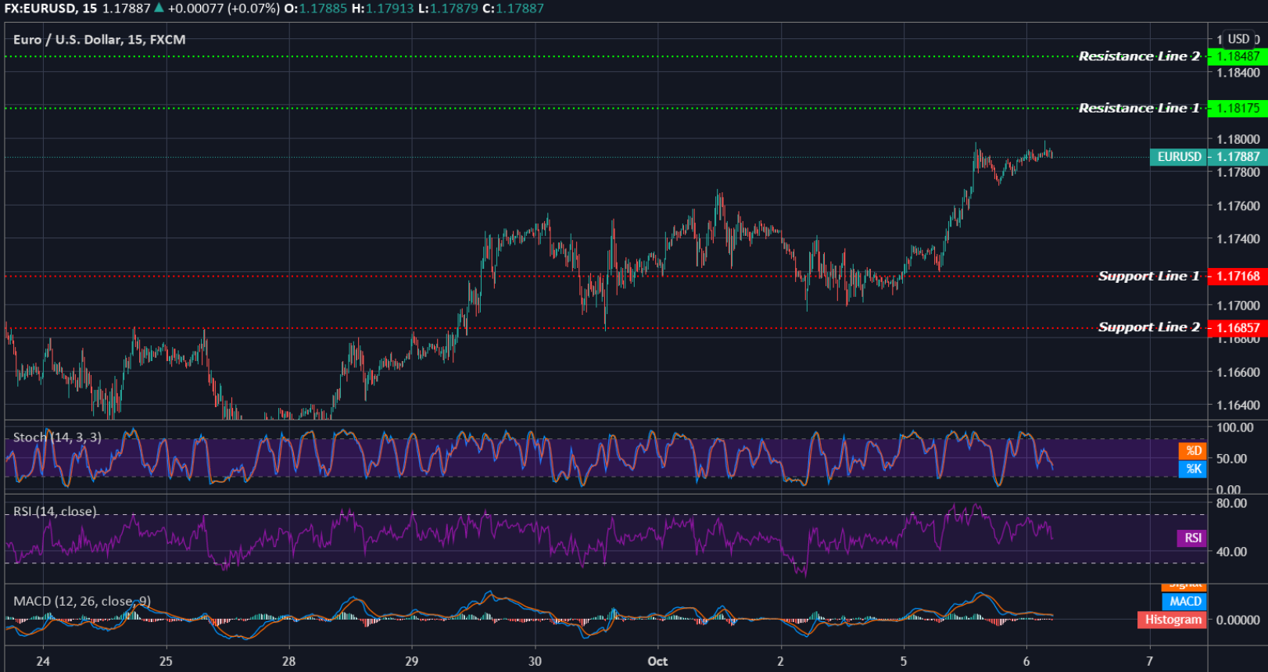This screenshot has width=1268, height=672.
Task: Click the H:1.17913 high value
Action: pos(382,9)
